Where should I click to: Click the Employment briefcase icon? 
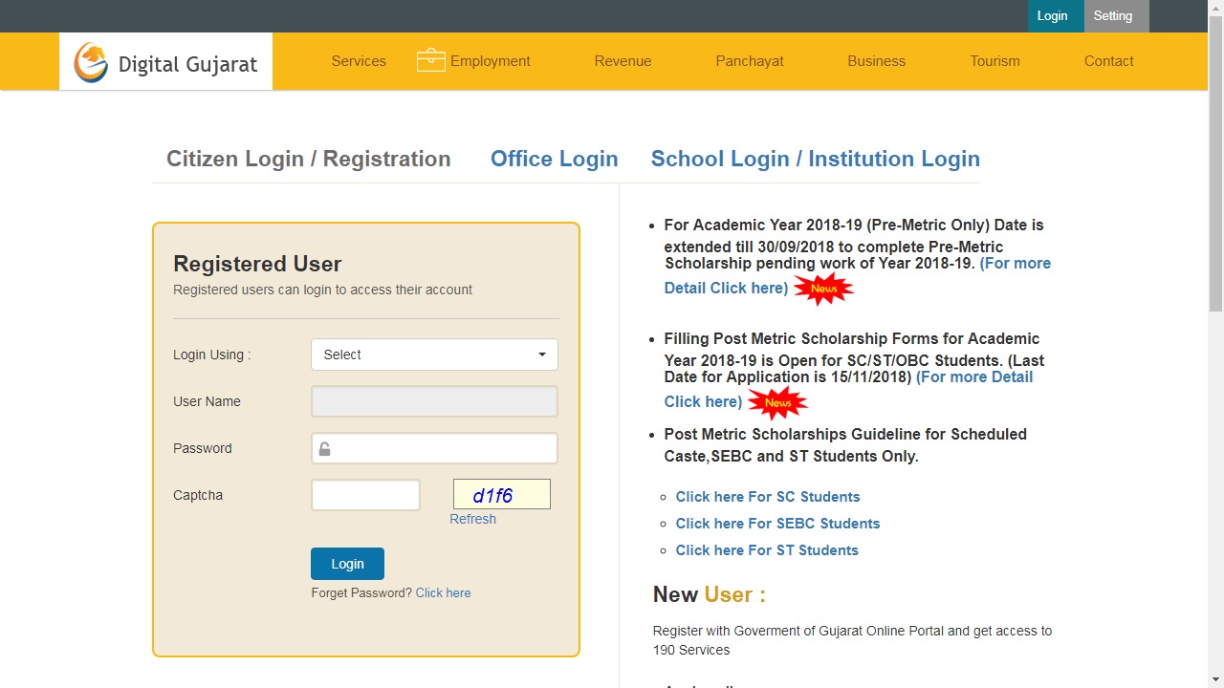coord(430,60)
